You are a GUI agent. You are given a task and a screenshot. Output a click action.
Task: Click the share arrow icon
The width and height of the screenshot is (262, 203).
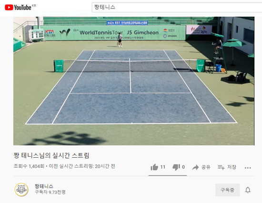point(195,167)
